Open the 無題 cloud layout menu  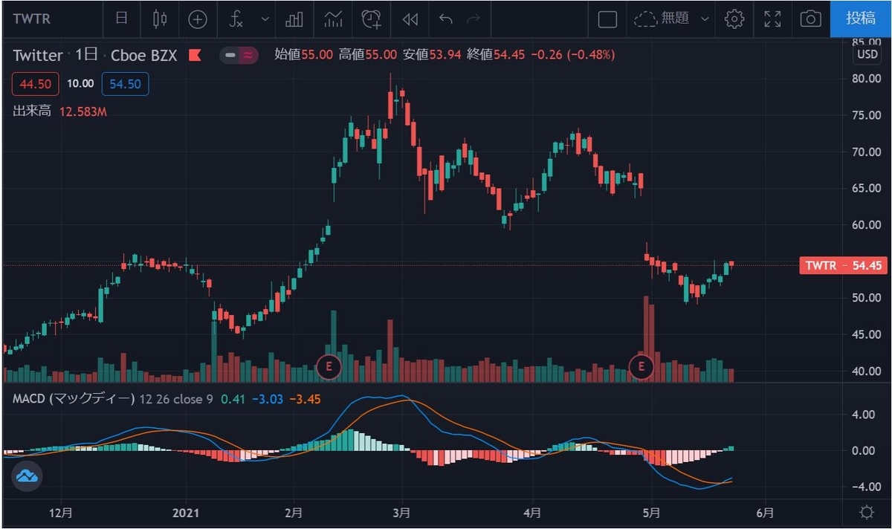point(671,19)
